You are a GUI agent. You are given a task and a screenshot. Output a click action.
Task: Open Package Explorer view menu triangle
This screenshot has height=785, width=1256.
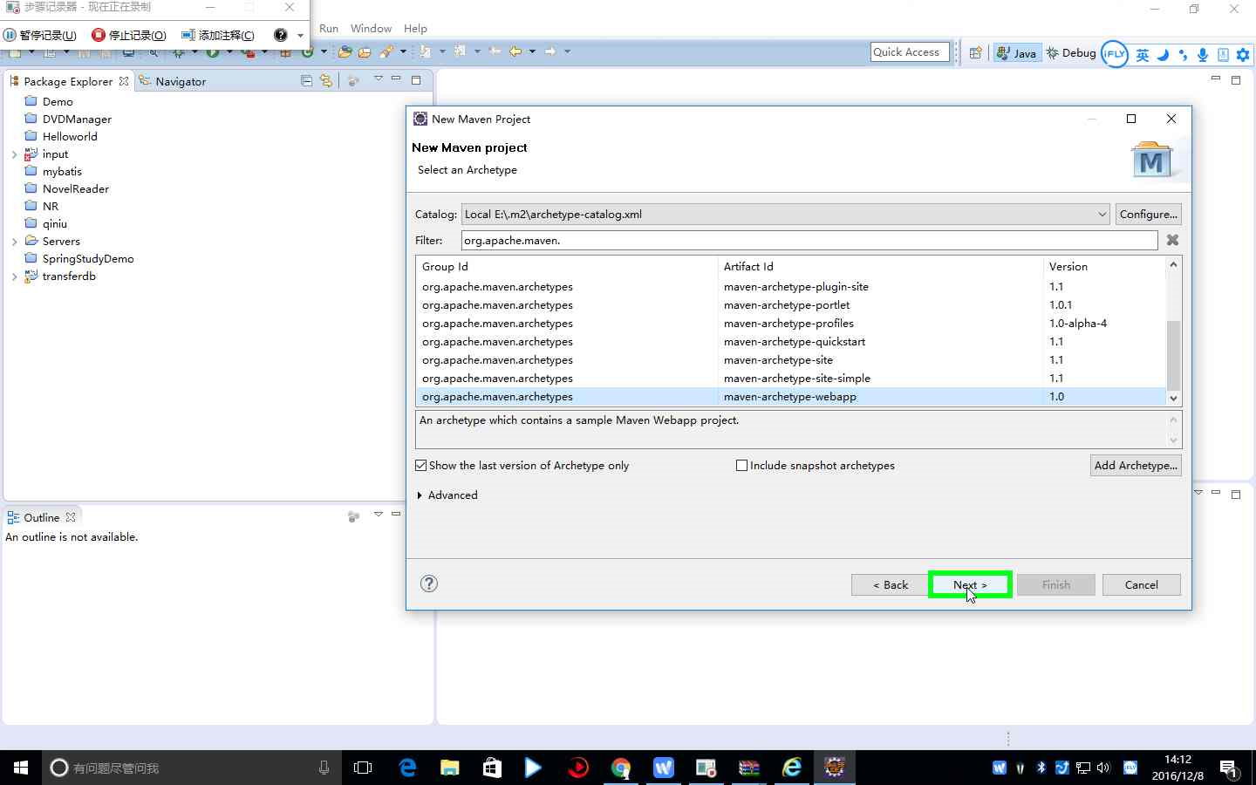(378, 78)
